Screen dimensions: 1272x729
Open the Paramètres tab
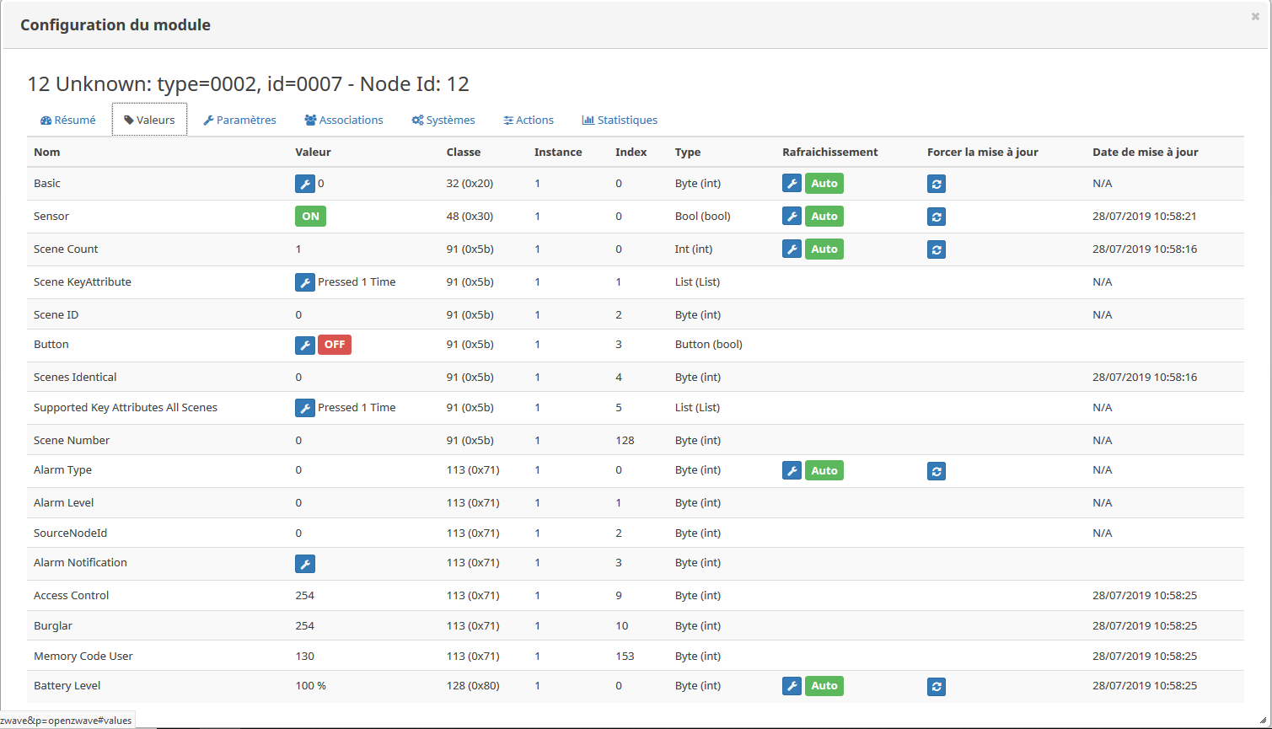click(239, 121)
